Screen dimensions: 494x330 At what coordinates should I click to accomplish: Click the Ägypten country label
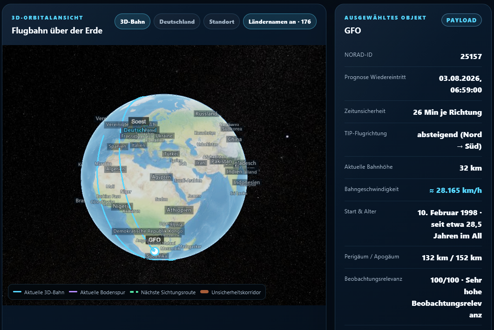[x=161, y=177]
